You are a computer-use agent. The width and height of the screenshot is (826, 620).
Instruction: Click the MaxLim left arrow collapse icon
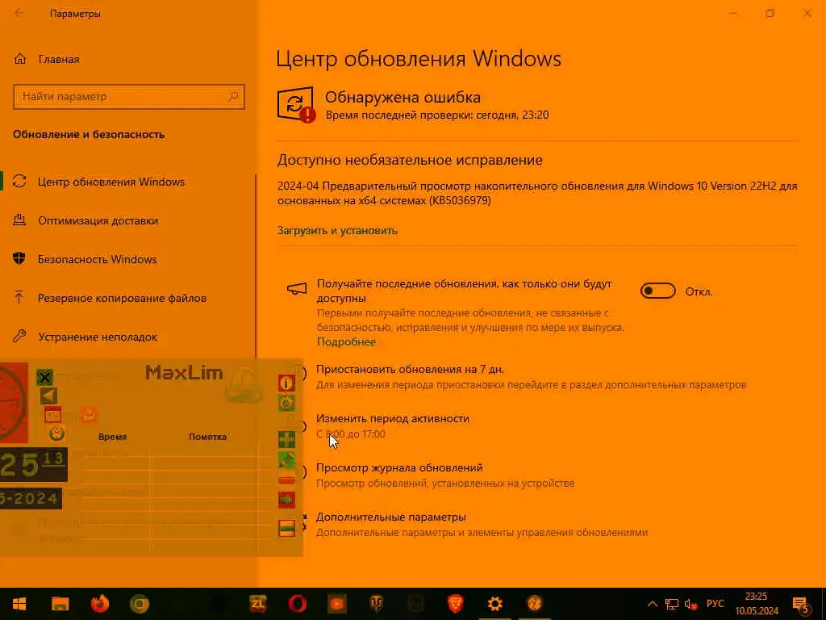[x=48, y=396]
